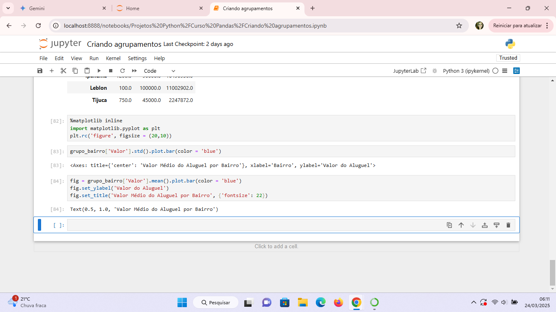
Task: Move the active cell up
Action: [461, 225]
